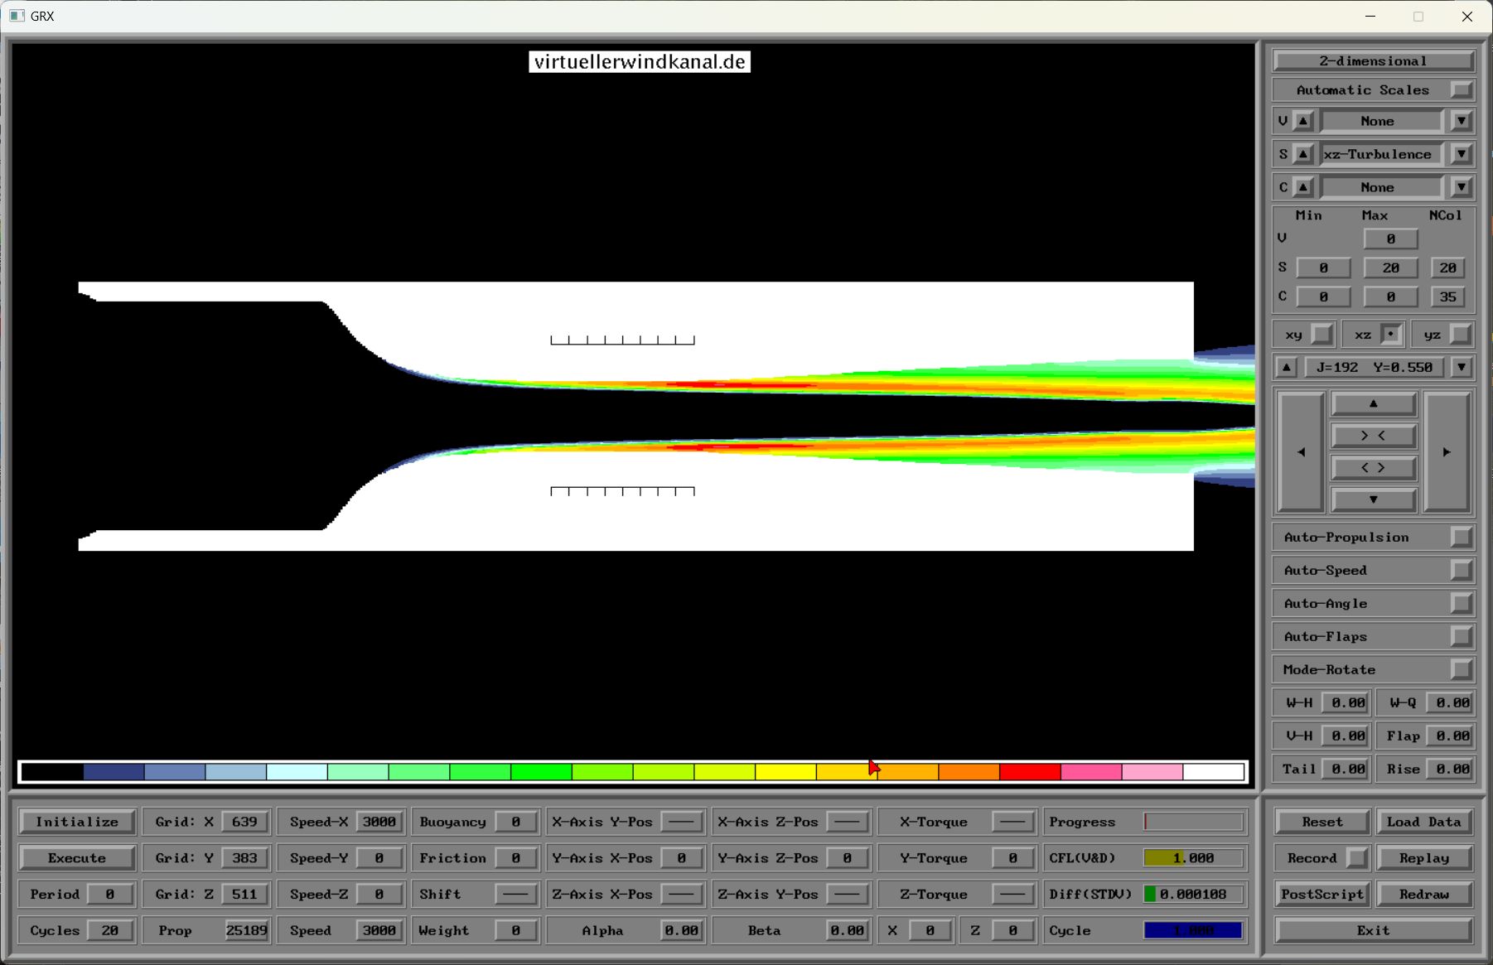This screenshot has width=1493, height=965.
Task: Click the S NCol value field
Action: (1447, 268)
